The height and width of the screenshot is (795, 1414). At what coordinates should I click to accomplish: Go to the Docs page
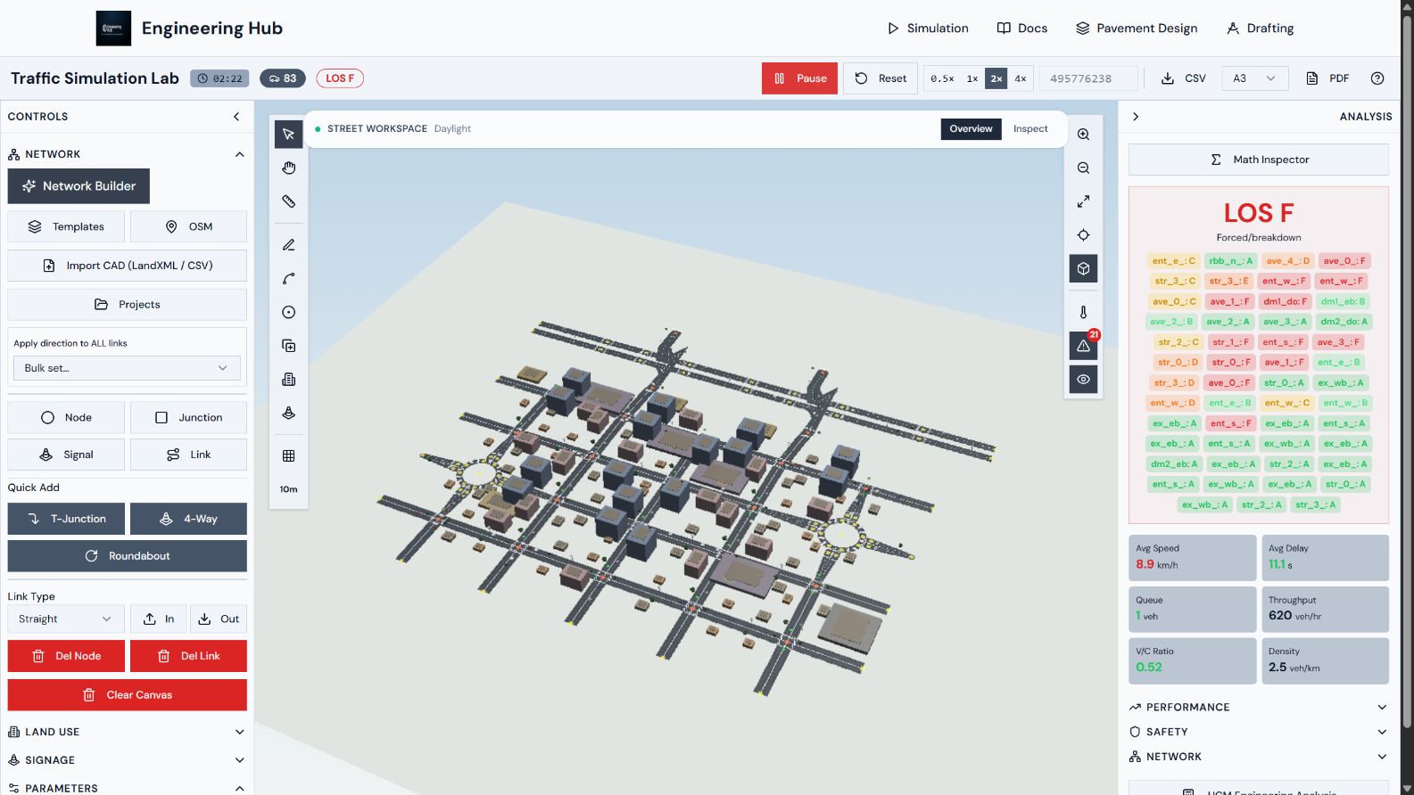click(x=1022, y=29)
